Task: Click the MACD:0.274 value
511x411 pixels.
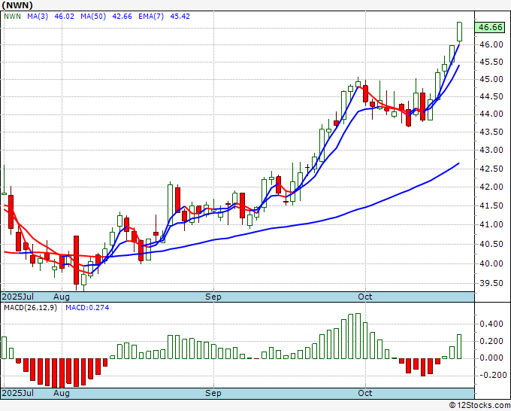Action: click(x=87, y=308)
